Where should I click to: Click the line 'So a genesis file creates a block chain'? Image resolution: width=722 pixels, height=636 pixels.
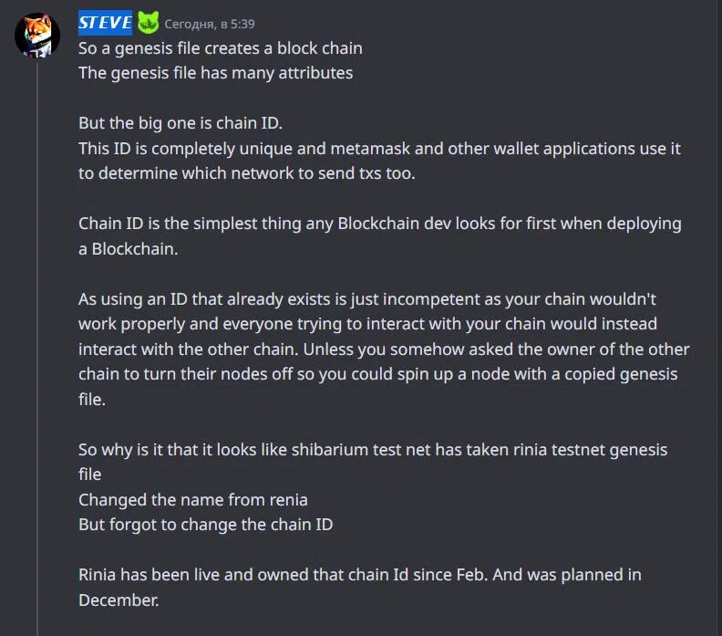coord(220,48)
